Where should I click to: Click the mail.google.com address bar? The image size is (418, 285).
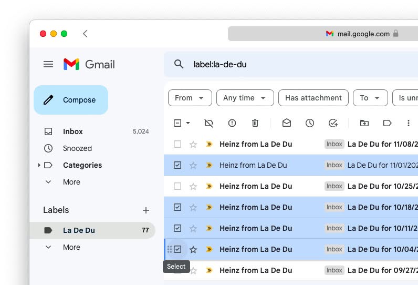323,34
